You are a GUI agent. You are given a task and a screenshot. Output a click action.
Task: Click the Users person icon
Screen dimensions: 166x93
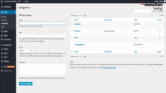tap(2, 53)
